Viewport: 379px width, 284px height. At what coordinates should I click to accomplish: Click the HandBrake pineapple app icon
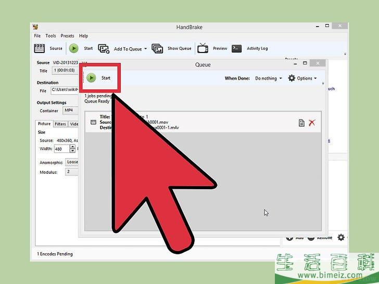point(36,27)
